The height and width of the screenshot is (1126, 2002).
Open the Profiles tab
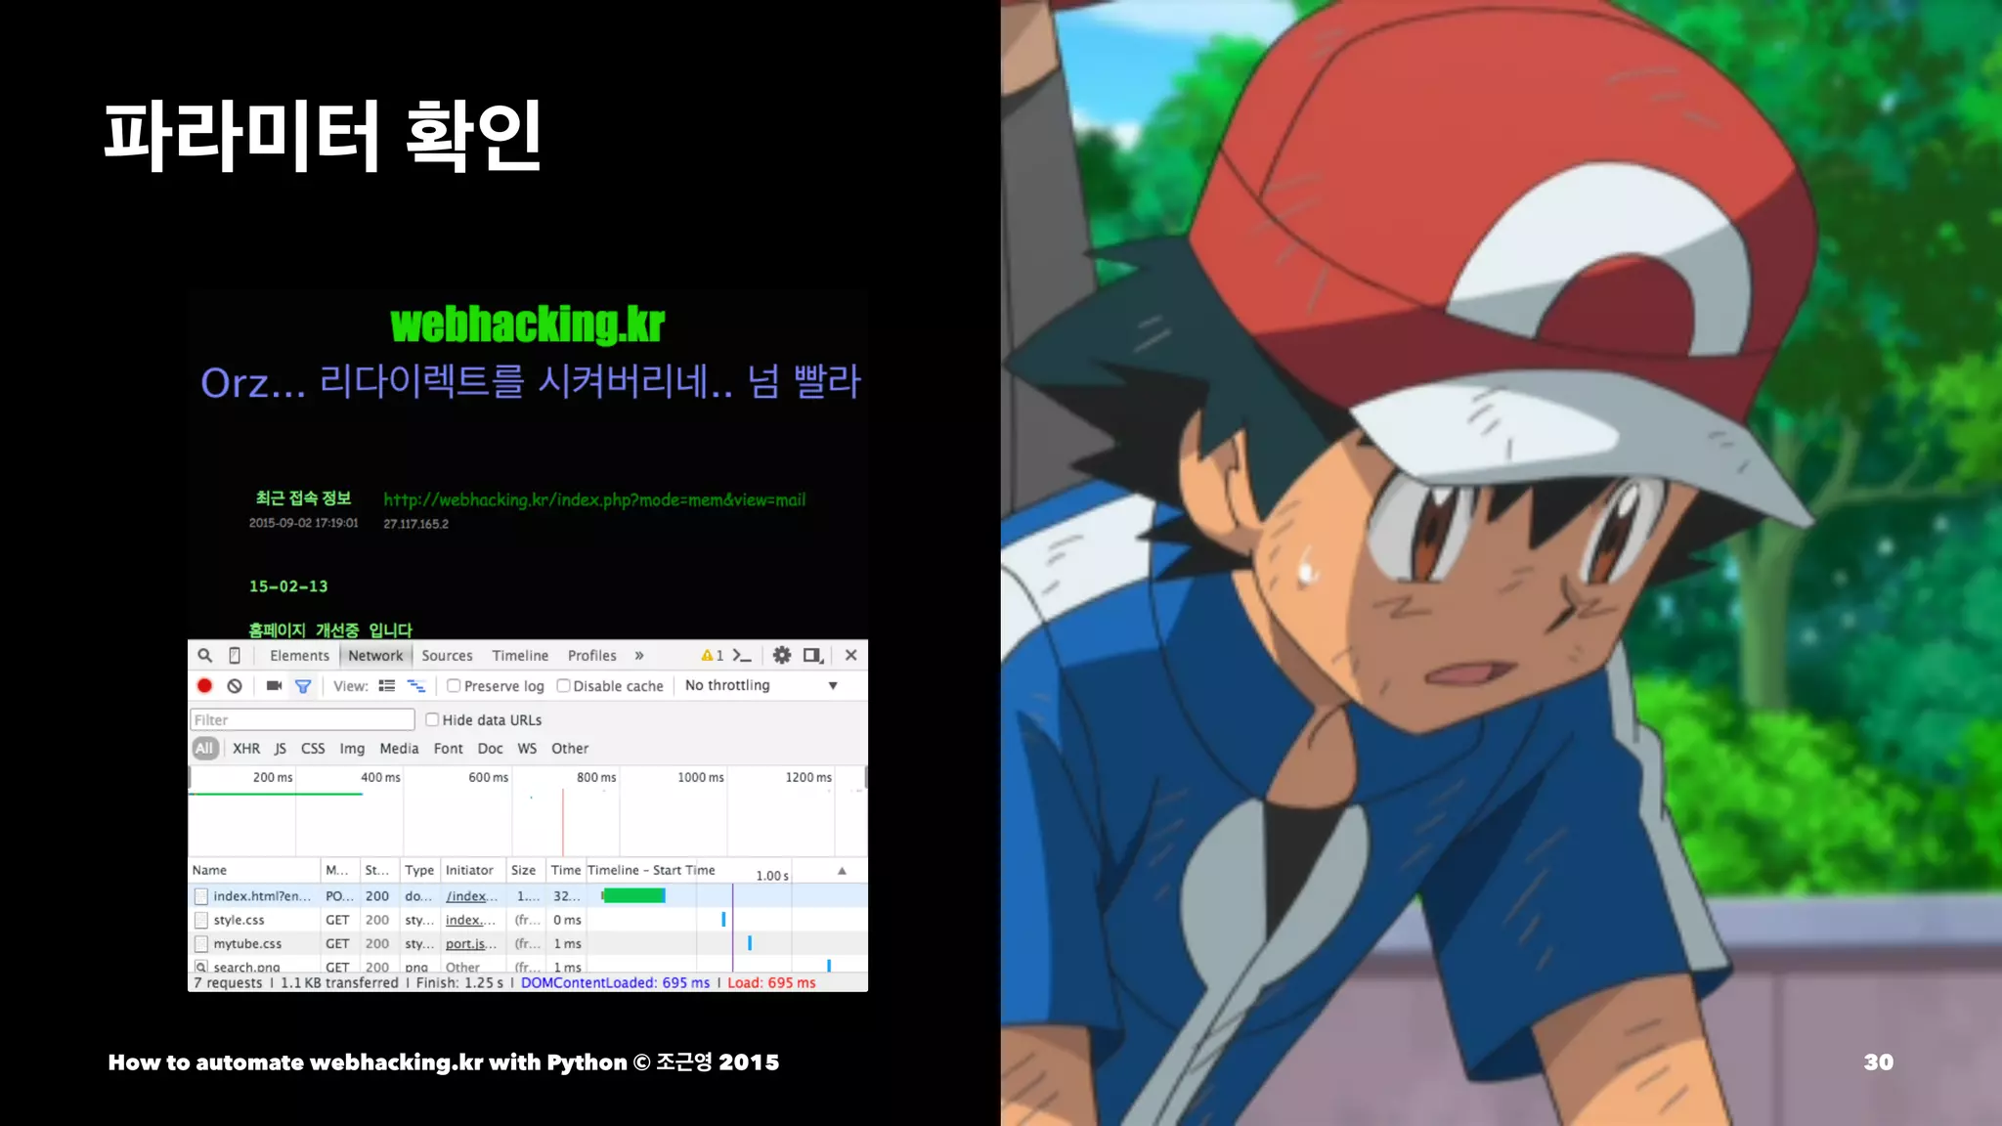(592, 656)
